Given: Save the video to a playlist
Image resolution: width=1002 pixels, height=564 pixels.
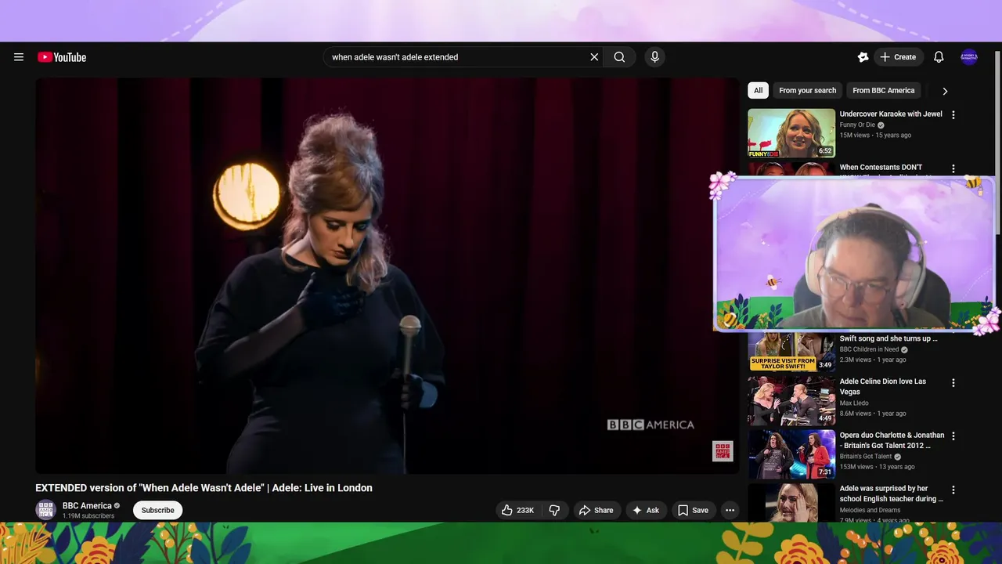Looking at the screenshot, I should click(693, 510).
